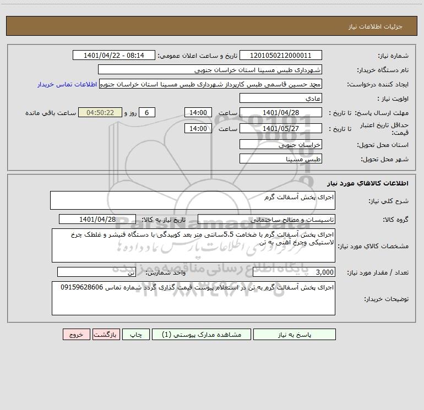The image size is (424, 410).
Task: Click the label مشخصات کالای مورد نیاز
Action: tap(373, 246)
